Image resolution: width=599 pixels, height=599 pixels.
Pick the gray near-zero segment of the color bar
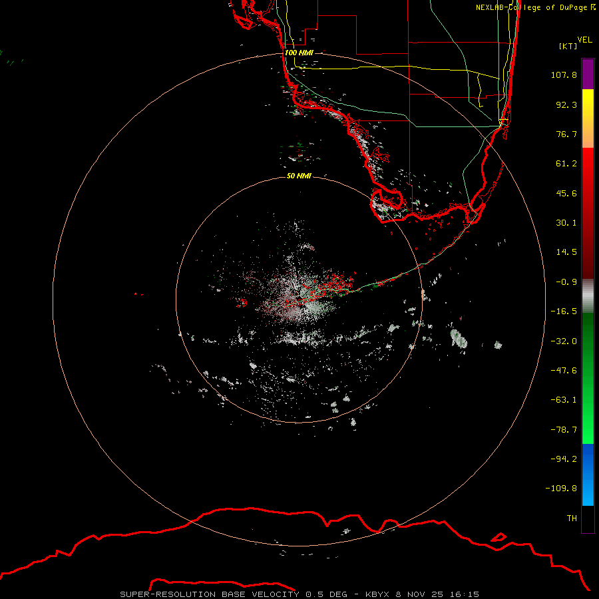point(588,296)
